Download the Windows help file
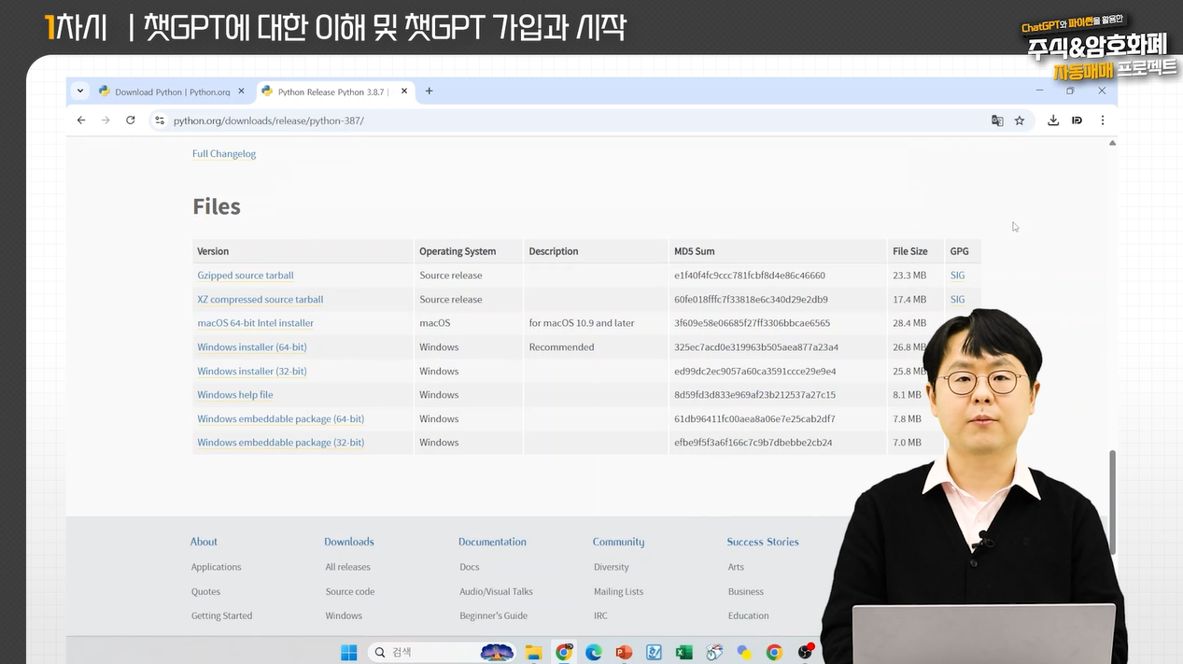The image size is (1183, 664). pos(235,395)
